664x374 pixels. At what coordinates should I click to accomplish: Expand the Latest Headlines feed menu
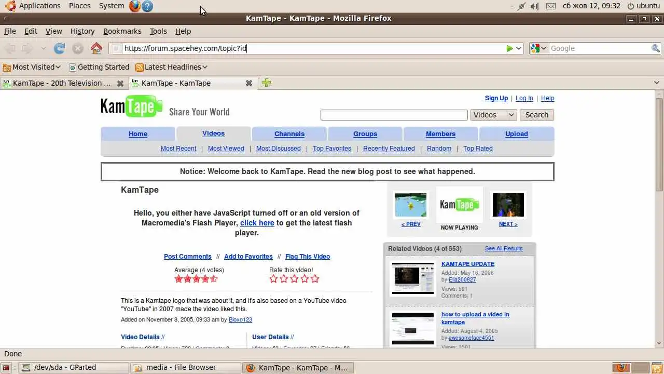click(x=171, y=67)
